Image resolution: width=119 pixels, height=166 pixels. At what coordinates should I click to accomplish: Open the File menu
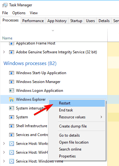[x=5, y=13]
